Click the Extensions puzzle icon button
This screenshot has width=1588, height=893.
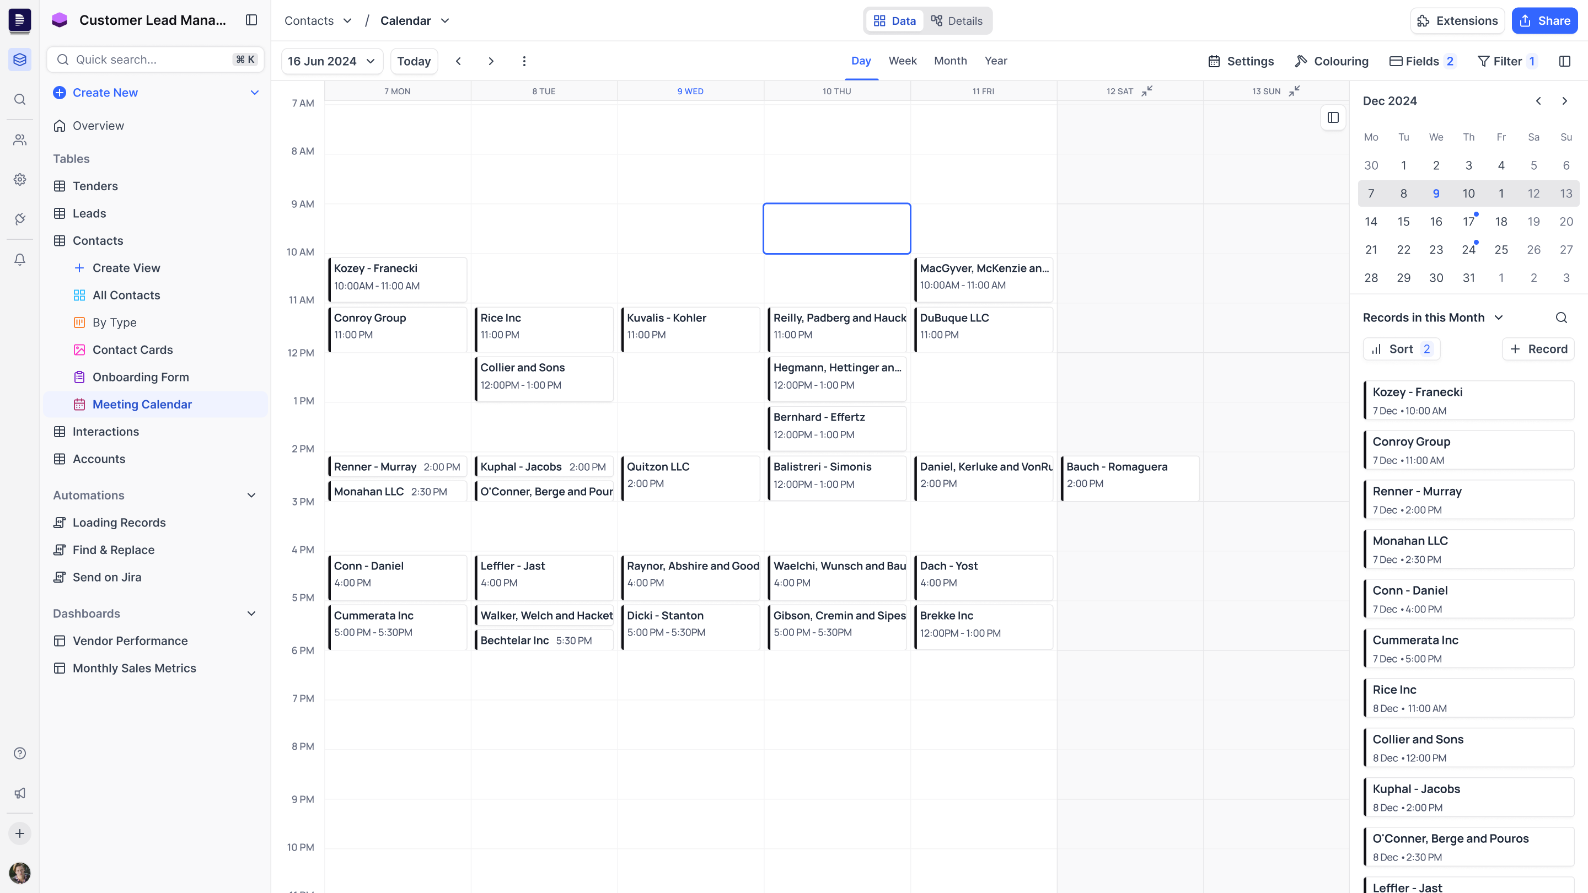click(1457, 20)
